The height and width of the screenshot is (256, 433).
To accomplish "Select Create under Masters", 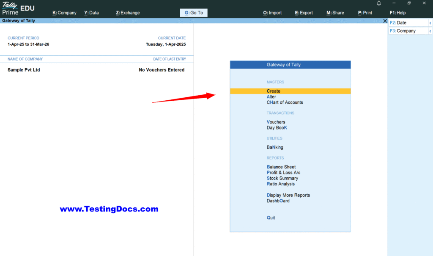I will 273,91.
